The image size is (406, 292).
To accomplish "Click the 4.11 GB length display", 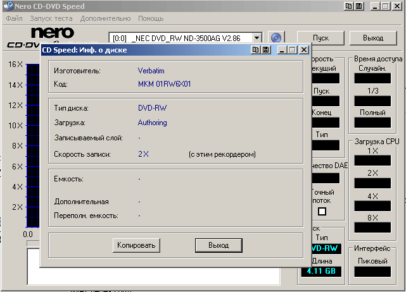I will pos(321,271).
